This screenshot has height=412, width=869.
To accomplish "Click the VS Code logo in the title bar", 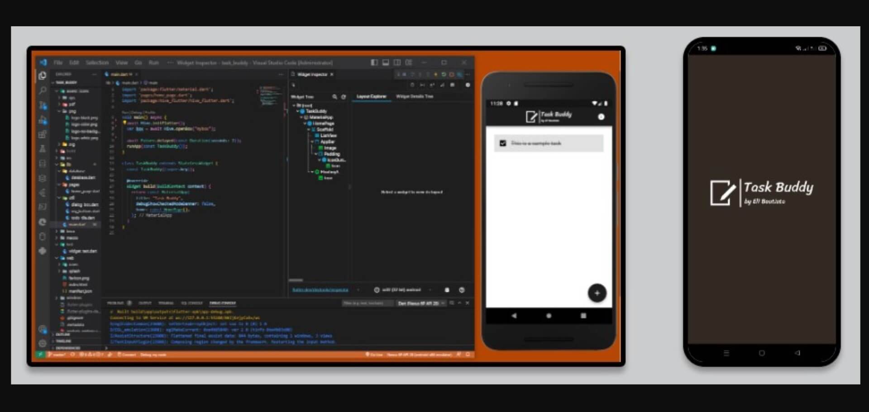I will [43, 62].
